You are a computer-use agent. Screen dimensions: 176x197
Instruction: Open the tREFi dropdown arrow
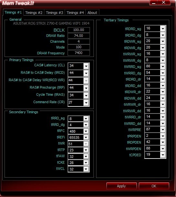[86, 137]
